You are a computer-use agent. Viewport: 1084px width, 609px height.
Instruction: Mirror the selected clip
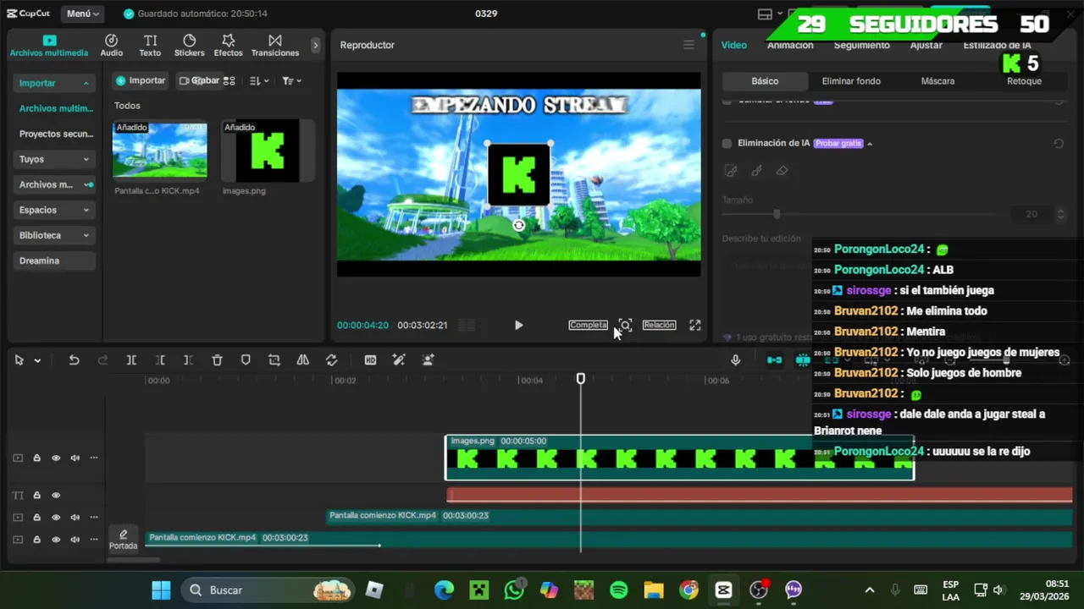click(x=302, y=360)
